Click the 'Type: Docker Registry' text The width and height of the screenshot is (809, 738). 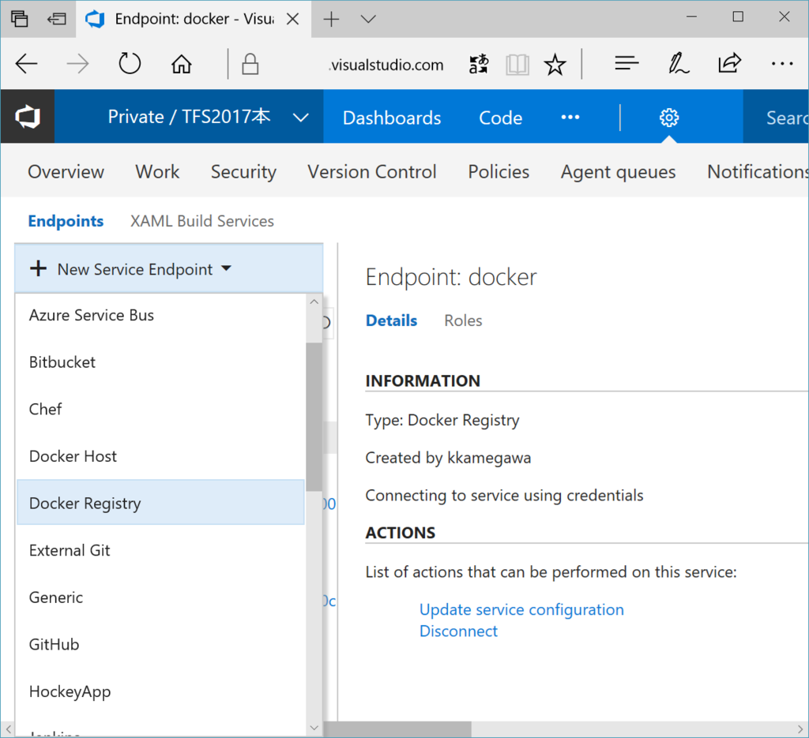click(x=442, y=421)
